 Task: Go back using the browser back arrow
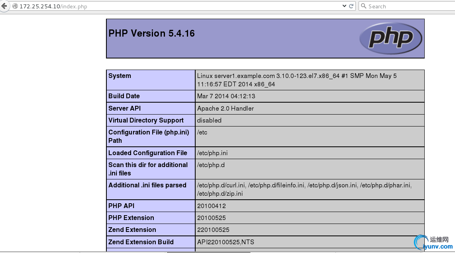(4, 6)
